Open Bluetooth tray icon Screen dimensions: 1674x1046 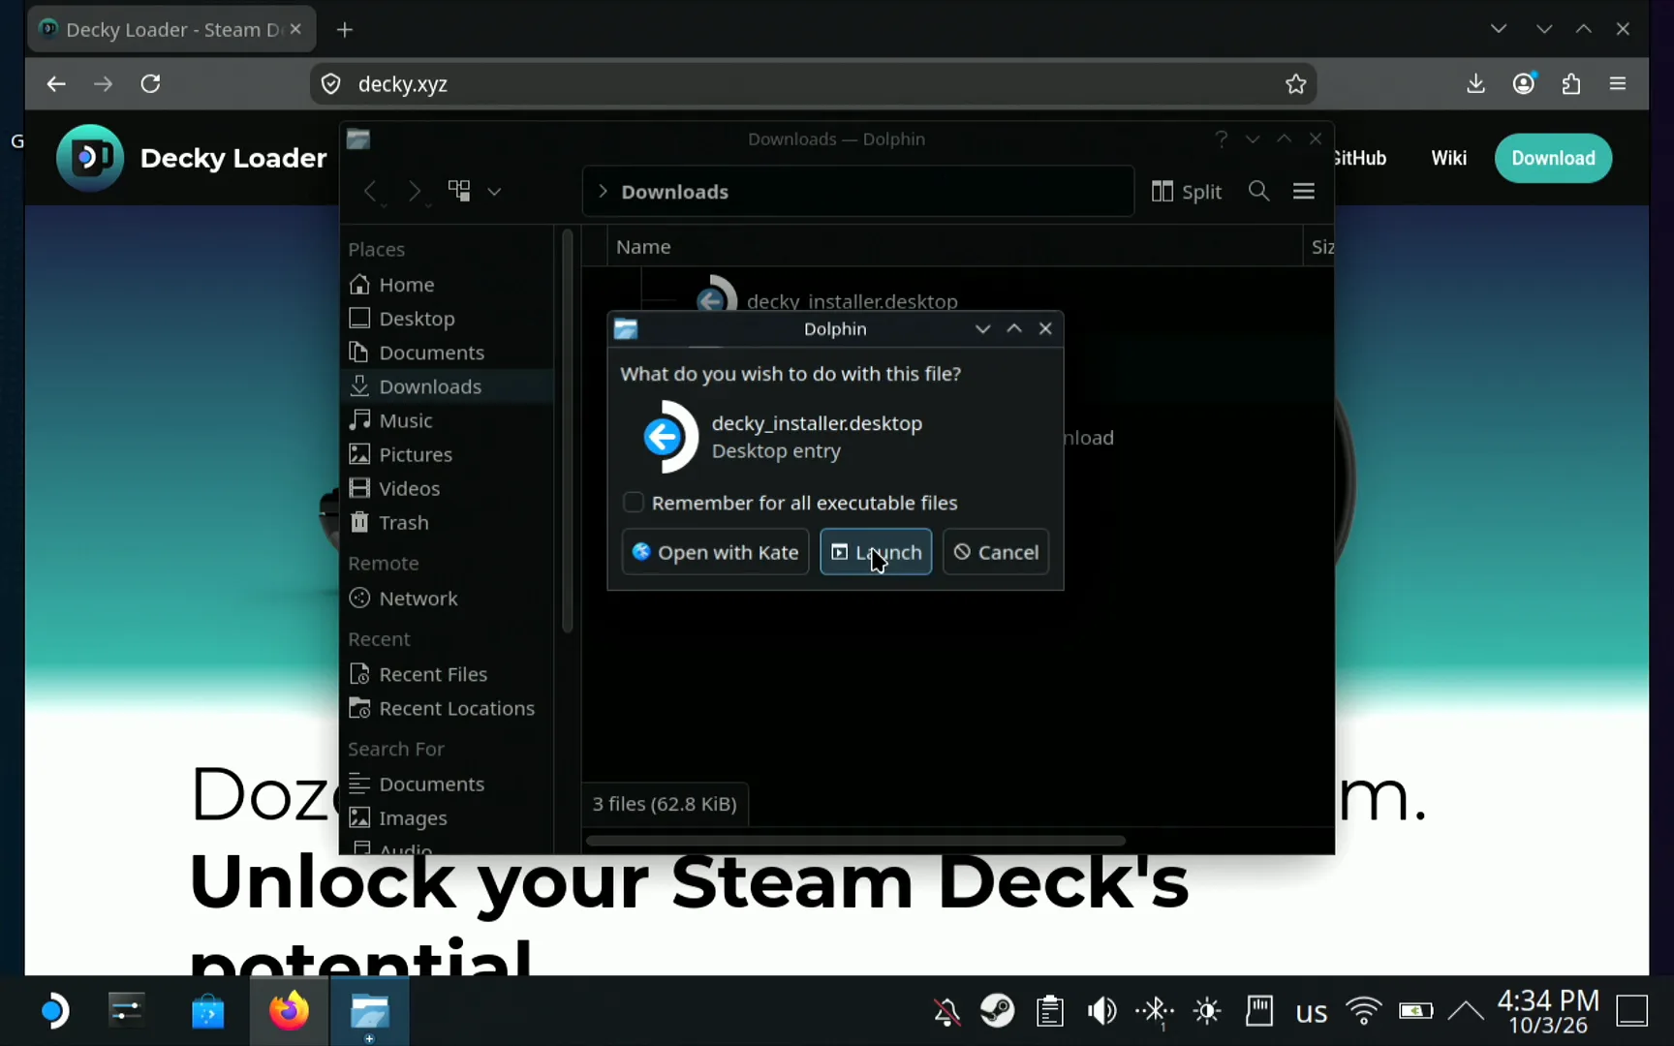click(x=1155, y=1011)
